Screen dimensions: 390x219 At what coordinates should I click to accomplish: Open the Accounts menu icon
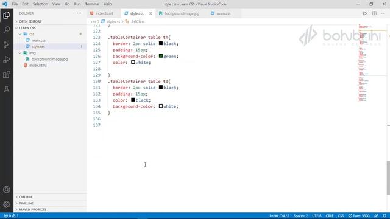coord(7,190)
